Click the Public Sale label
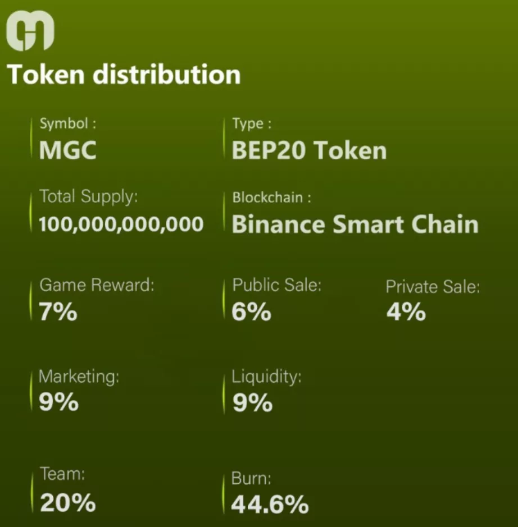 (277, 285)
